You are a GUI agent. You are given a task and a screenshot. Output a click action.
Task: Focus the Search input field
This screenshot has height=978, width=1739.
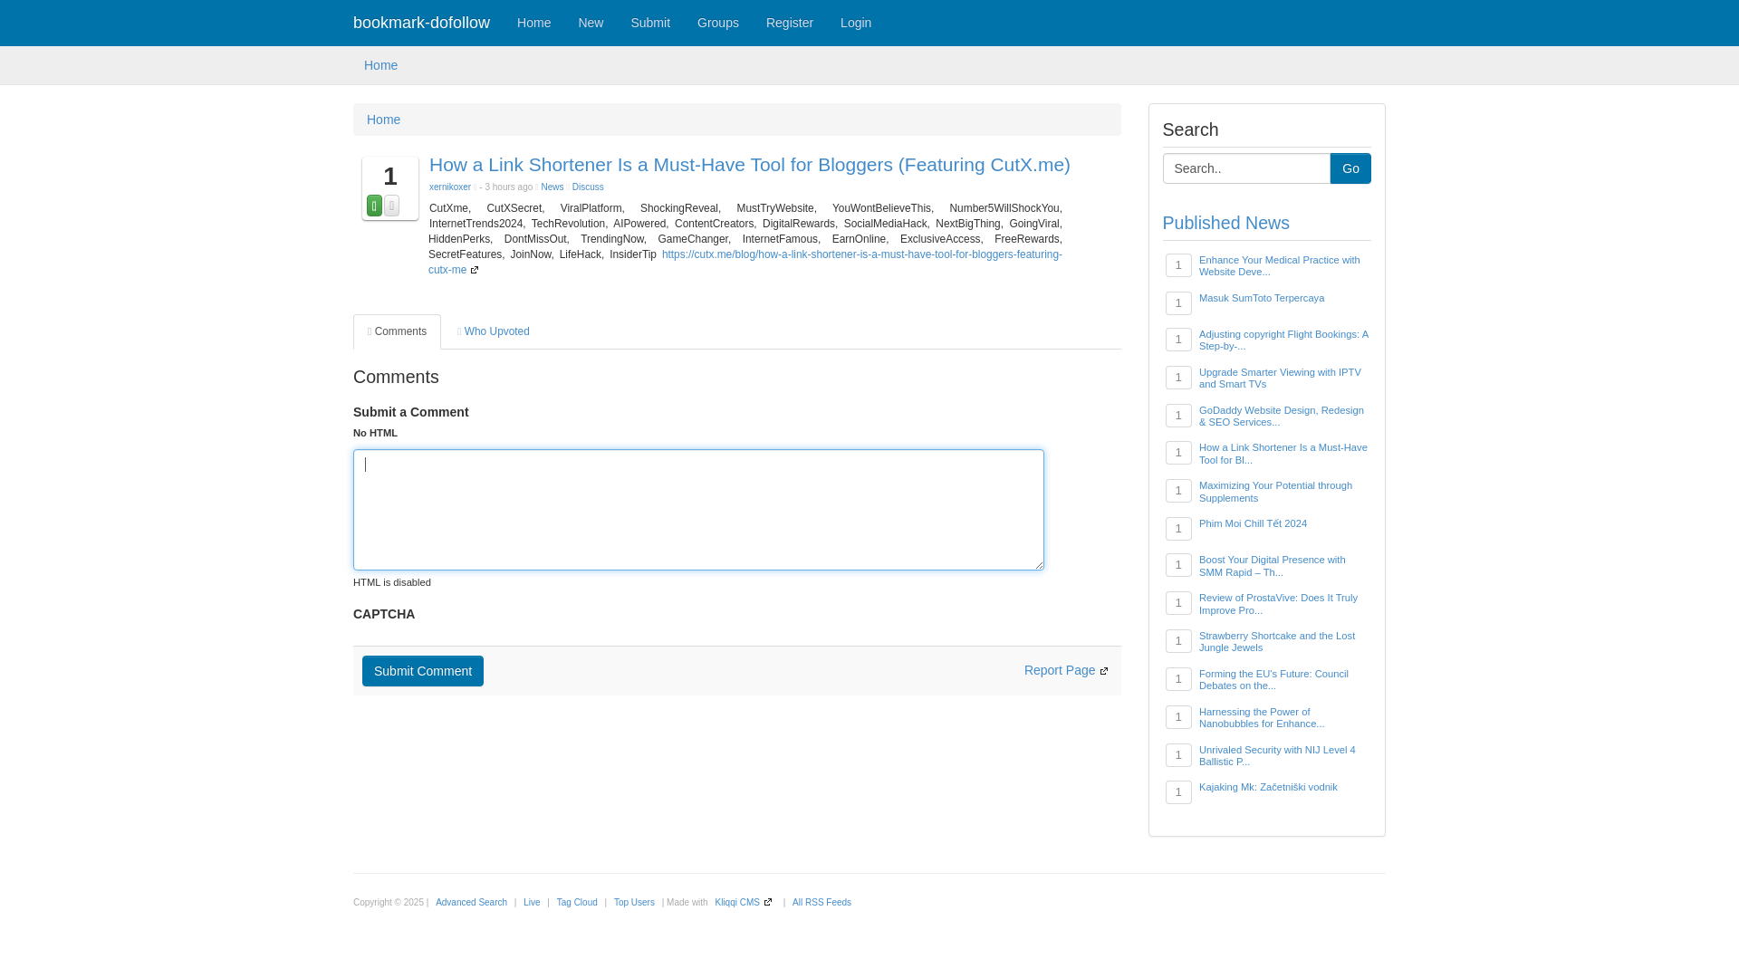point(1246,168)
